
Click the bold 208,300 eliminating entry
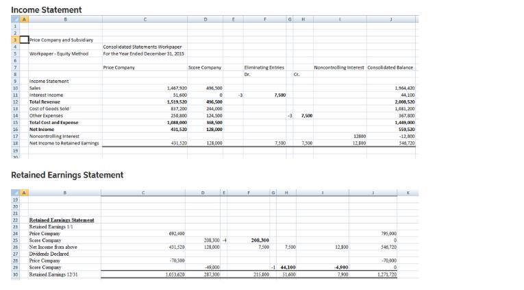(260, 240)
